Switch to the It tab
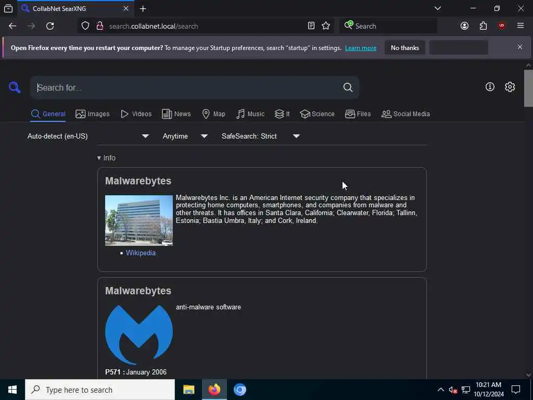The image size is (533, 400). click(x=282, y=114)
